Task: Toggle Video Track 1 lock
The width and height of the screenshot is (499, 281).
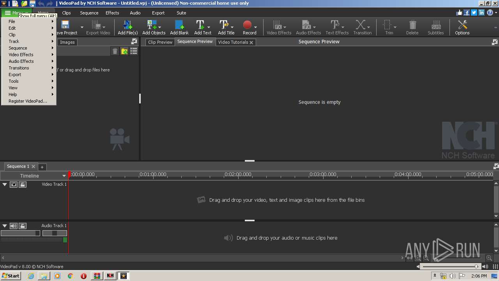Action: tap(23, 185)
